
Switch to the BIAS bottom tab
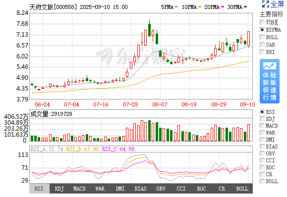(141, 189)
